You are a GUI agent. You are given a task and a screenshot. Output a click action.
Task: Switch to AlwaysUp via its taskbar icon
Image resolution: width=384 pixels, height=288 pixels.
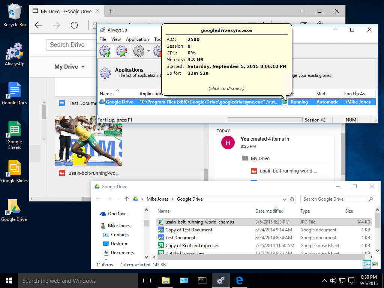(220, 280)
